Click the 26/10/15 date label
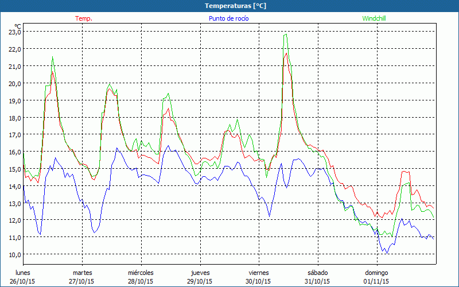The height and width of the screenshot is (287, 459). 24,281
